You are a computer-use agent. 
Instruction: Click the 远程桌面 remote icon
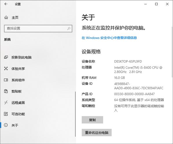(6, 103)
